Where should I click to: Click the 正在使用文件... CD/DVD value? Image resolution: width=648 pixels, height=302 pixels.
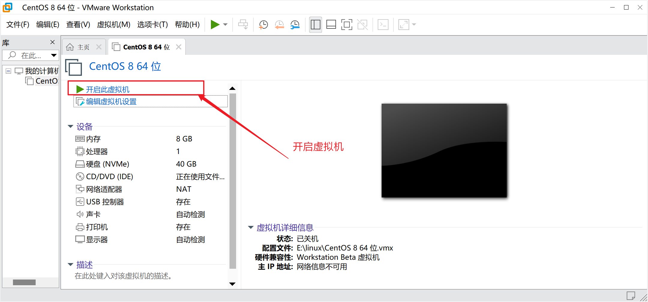click(x=200, y=177)
